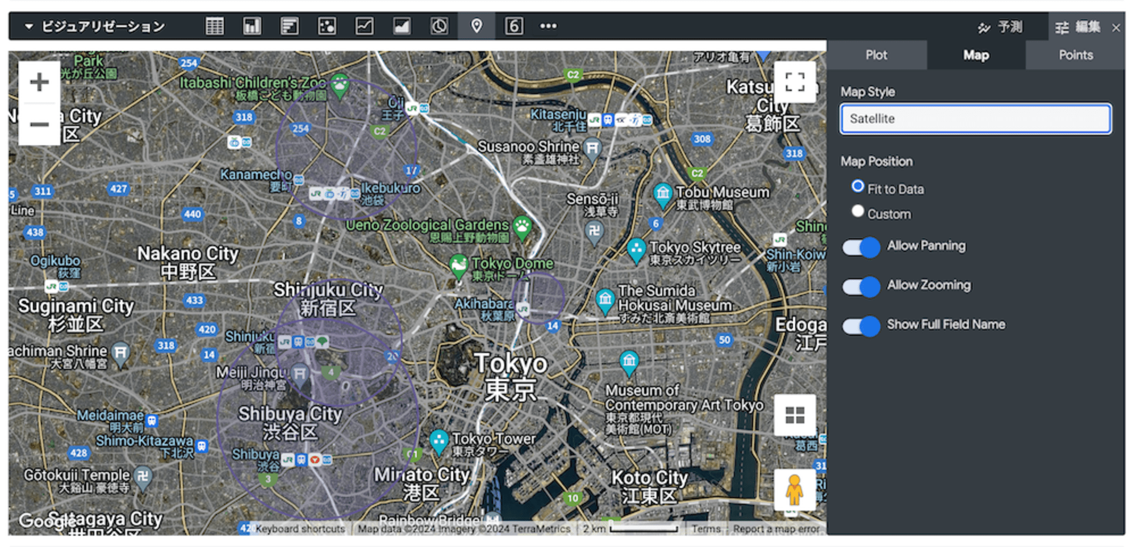Click the Gotokuji Temple marker

143,477
